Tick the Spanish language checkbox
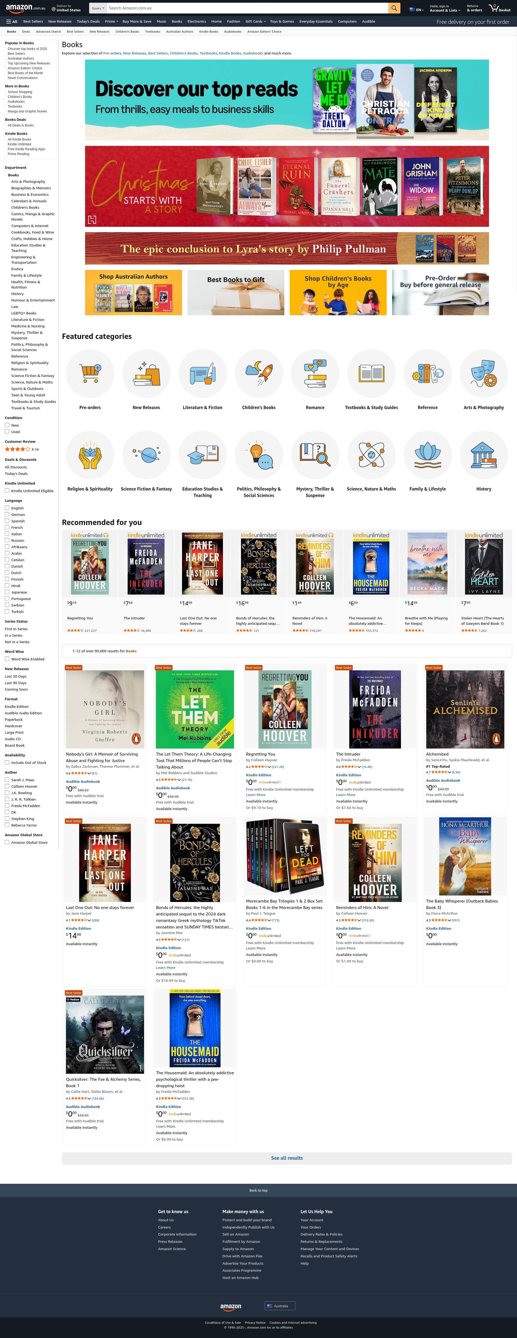Screen dimensions: 517x1338 pos(7,521)
